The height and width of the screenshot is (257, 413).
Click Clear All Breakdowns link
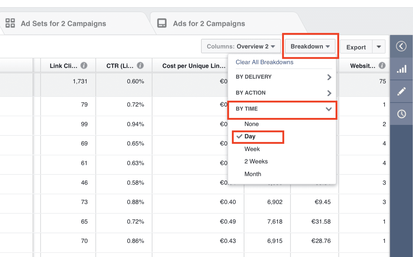point(264,62)
